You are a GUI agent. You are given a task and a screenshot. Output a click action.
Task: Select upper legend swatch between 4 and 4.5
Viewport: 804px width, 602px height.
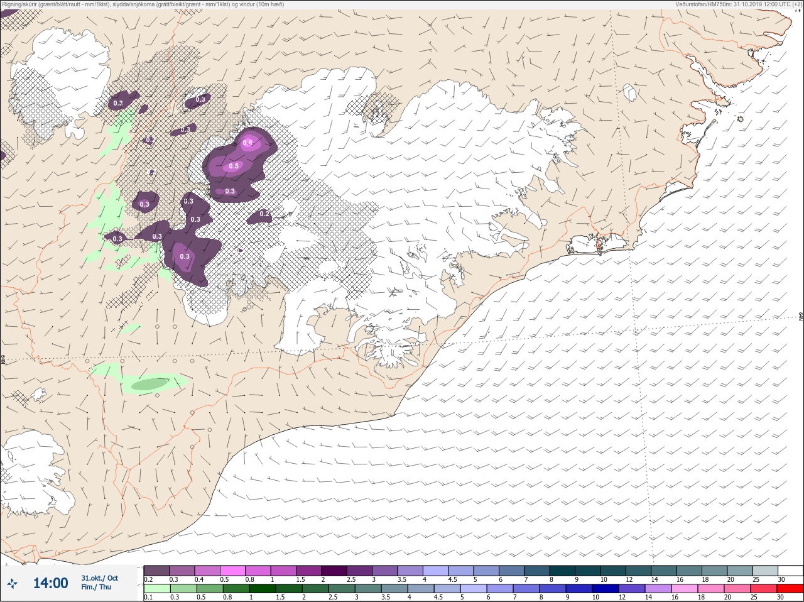click(435, 571)
